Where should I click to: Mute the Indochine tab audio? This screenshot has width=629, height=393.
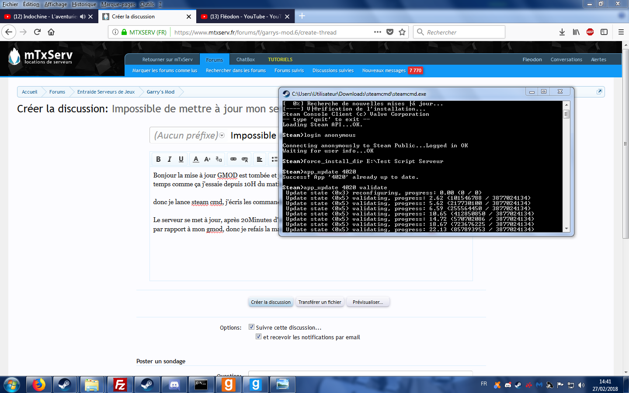tap(83, 17)
